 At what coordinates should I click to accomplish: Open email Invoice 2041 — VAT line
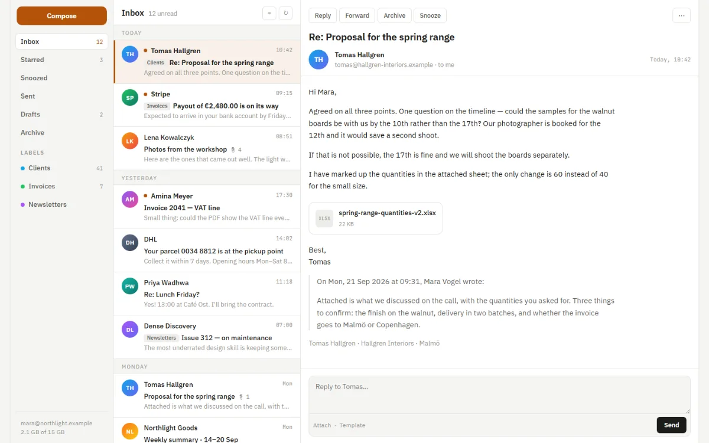coord(207,207)
